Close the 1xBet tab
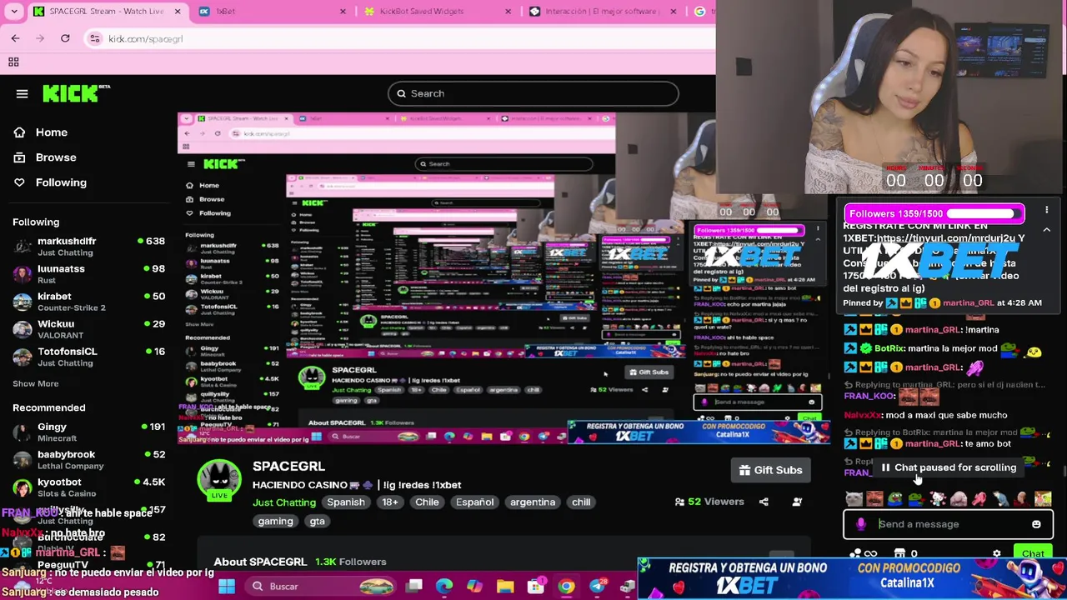Viewport: 1067px width, 600px height. click(x=343, y=12)
